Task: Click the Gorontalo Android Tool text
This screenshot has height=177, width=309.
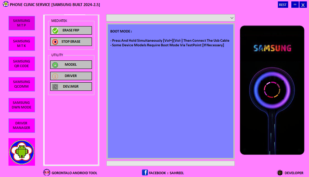Action: [x=74, y=173]
